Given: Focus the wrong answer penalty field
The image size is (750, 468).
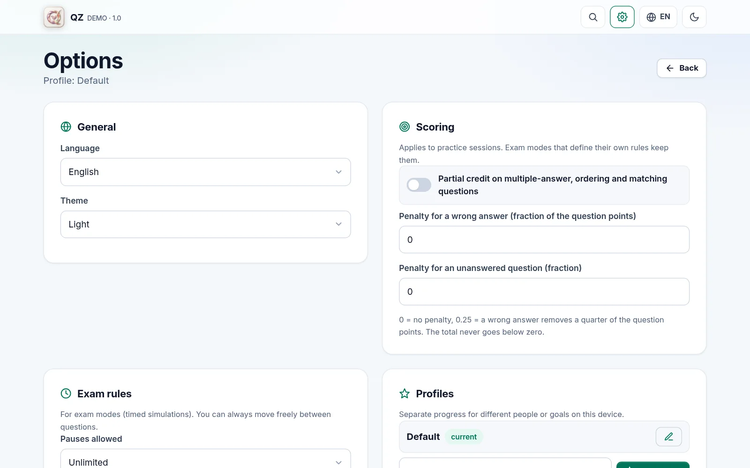Looking at the screenshot, I should (x=544, y=240).
